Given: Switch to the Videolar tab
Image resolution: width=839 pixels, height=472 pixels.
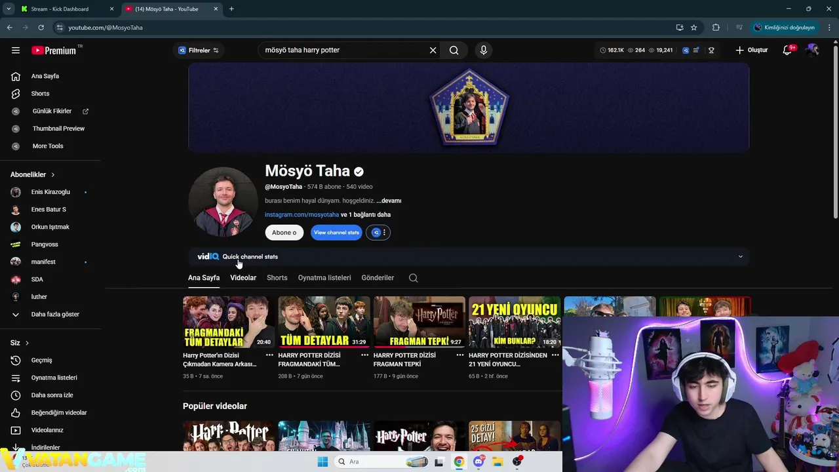Looking at the screenshot, I should coord(243,278).
